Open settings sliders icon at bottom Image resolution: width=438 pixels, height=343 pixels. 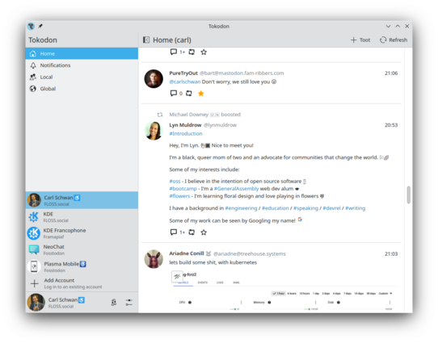point(128,303)
